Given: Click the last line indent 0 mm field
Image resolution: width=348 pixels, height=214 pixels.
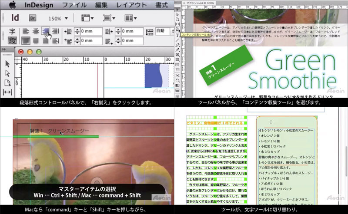Looking at the screenshot, I should coord(132,41).
